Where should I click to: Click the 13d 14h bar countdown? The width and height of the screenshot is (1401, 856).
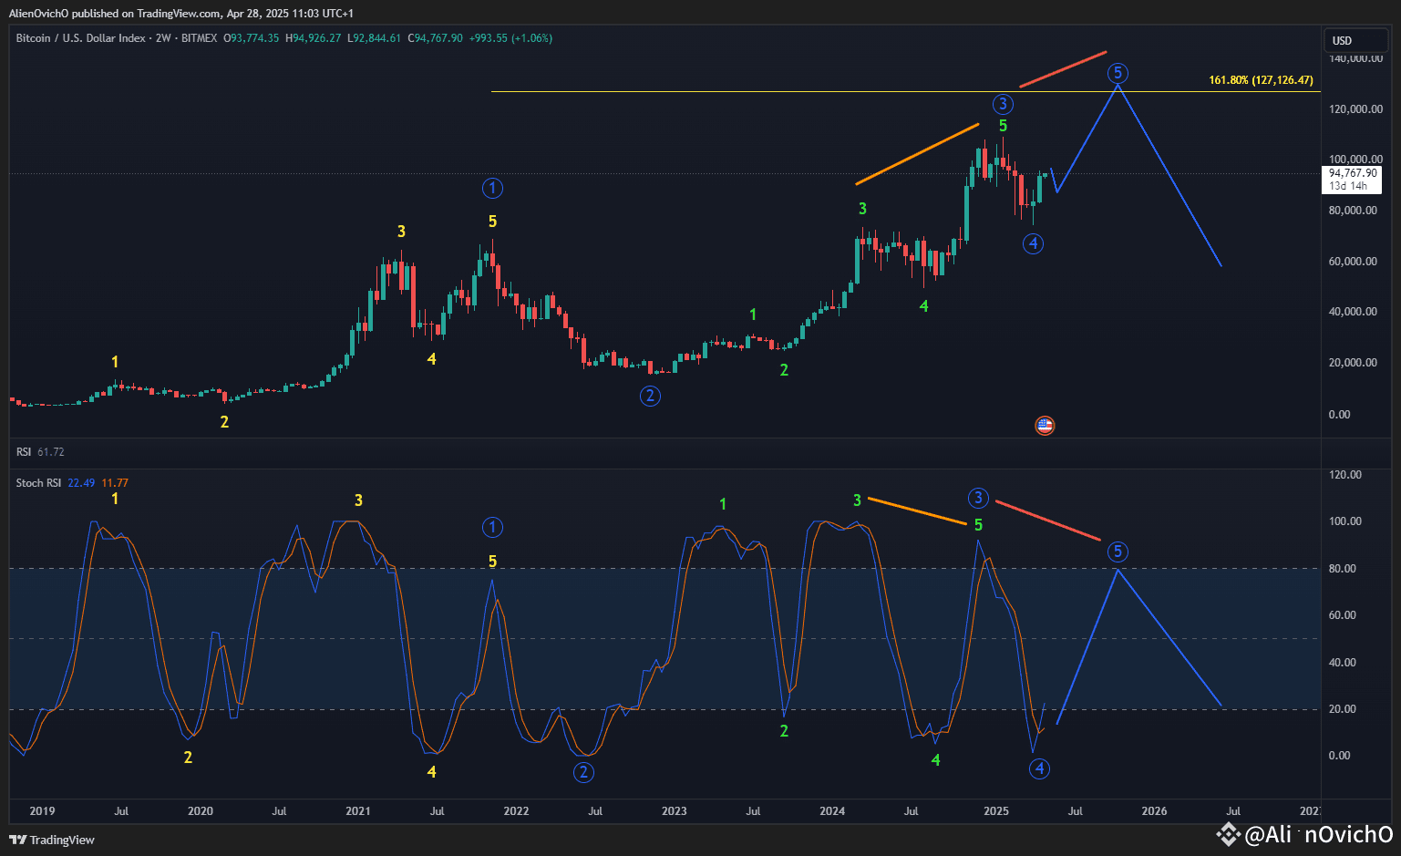[1348, 186]
